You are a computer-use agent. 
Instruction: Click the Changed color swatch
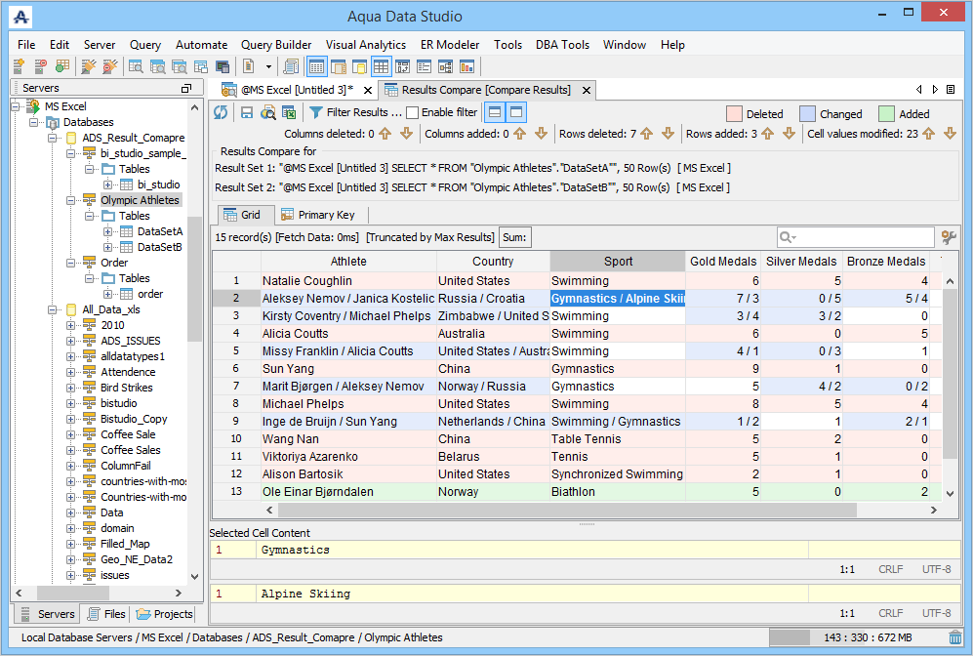[807, 113]
